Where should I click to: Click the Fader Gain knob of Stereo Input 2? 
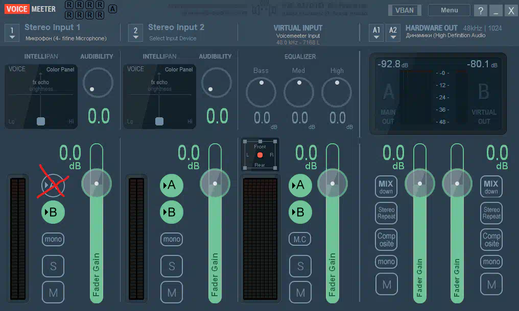click(x=215, y=184)
